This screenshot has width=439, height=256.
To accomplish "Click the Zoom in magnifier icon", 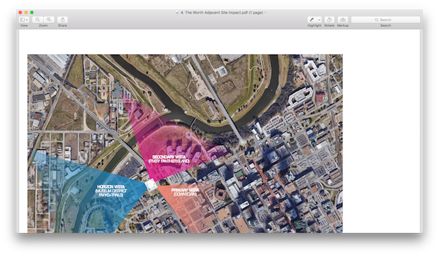I will [x=49, y=20].
